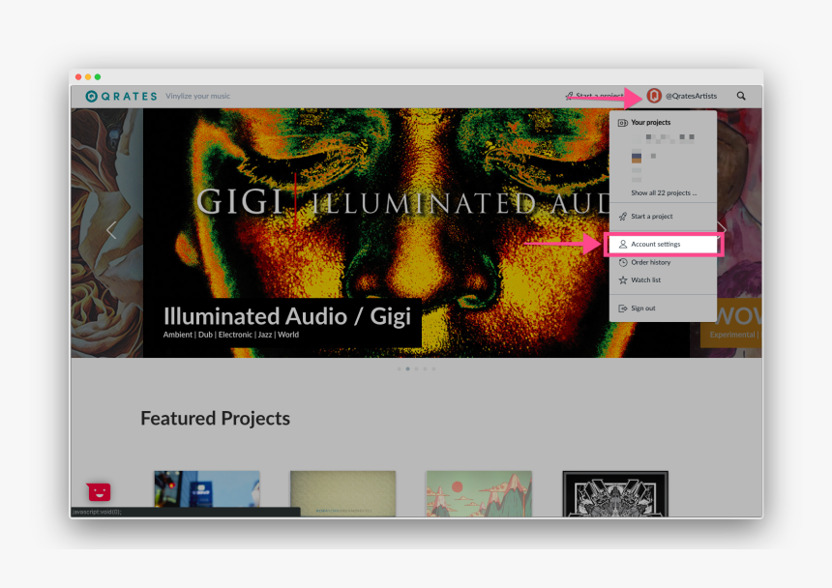This screenshot has height=588, width=832.
Task: Go to previous carousel slide arrow
Action: pos(111,230)
